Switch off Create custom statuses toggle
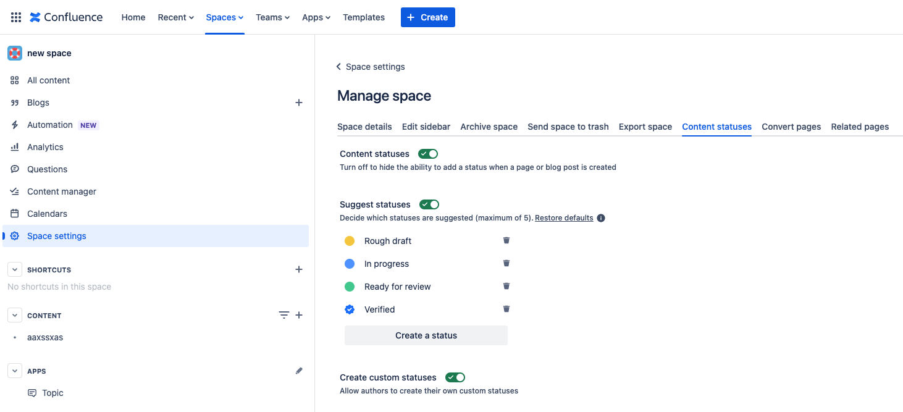The image size is (903, 412). [455, 377]
